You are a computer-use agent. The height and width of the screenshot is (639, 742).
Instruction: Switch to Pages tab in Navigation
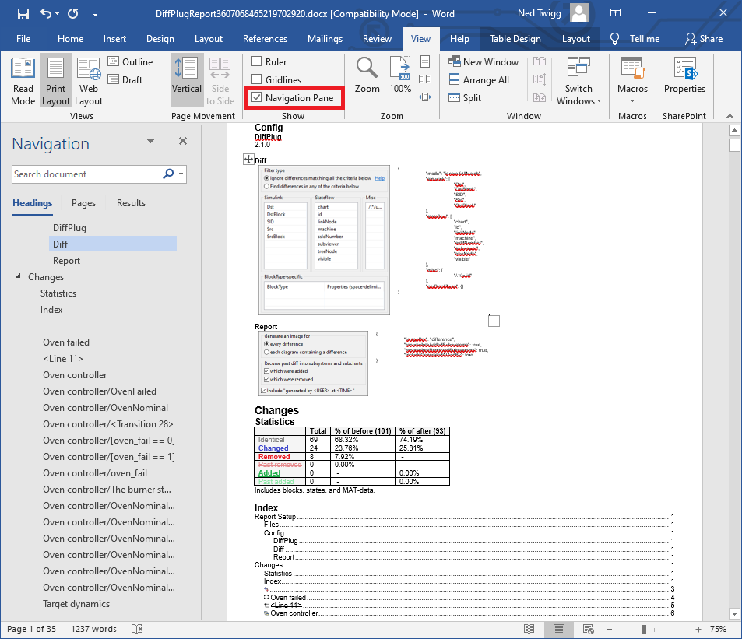pyautogui.click(x=84, y=203)
